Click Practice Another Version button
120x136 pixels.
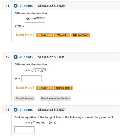[x=55, y=98]
